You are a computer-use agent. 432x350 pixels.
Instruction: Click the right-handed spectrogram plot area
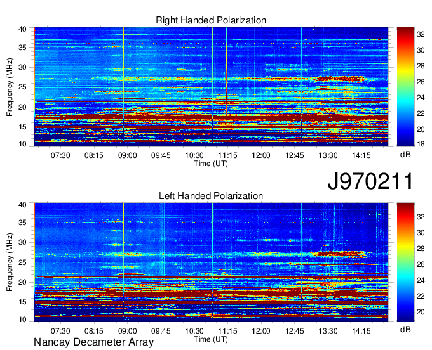coord(211,87)
